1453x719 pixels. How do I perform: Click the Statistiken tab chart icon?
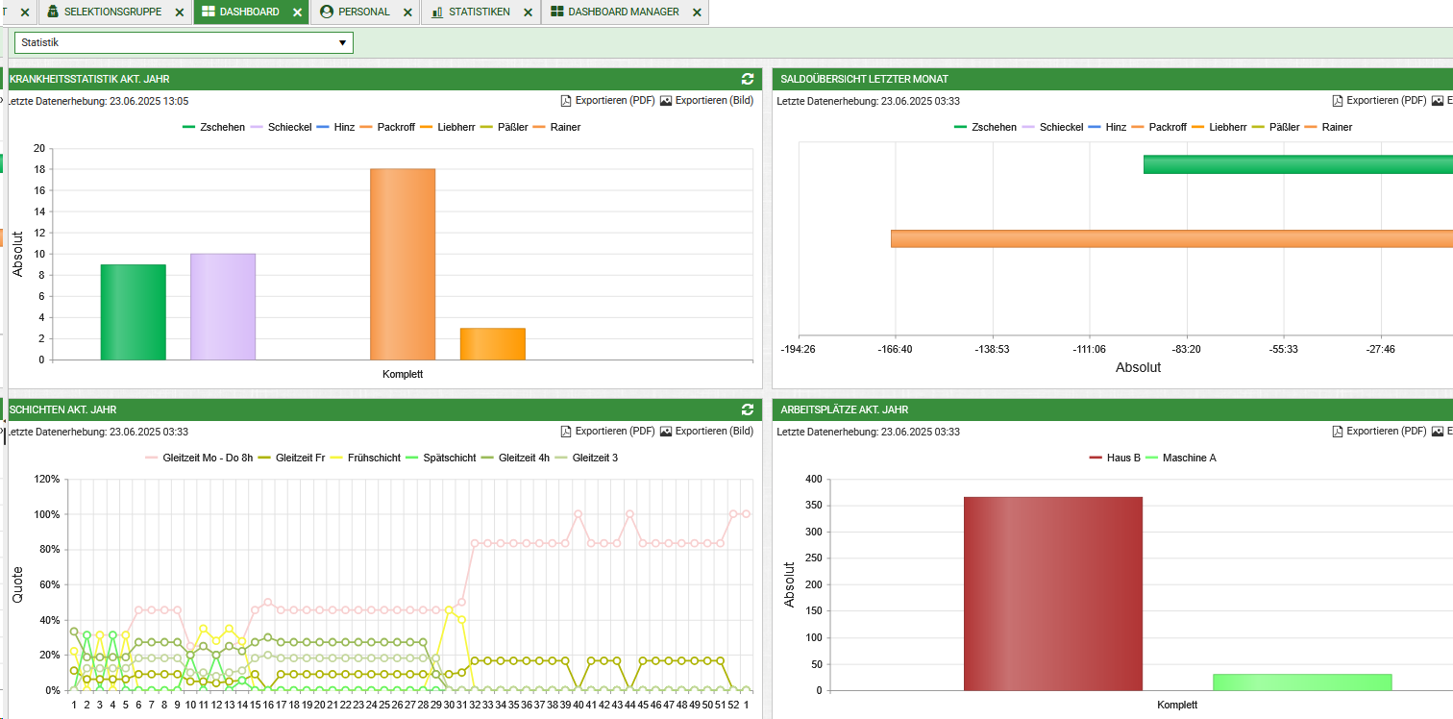click(437, 12)
